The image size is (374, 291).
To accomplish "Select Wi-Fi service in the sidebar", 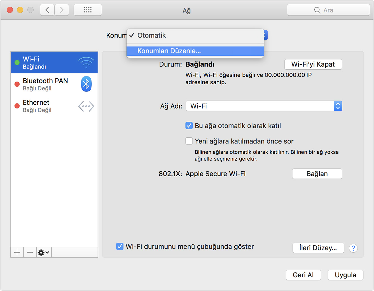I will [54, 62].
